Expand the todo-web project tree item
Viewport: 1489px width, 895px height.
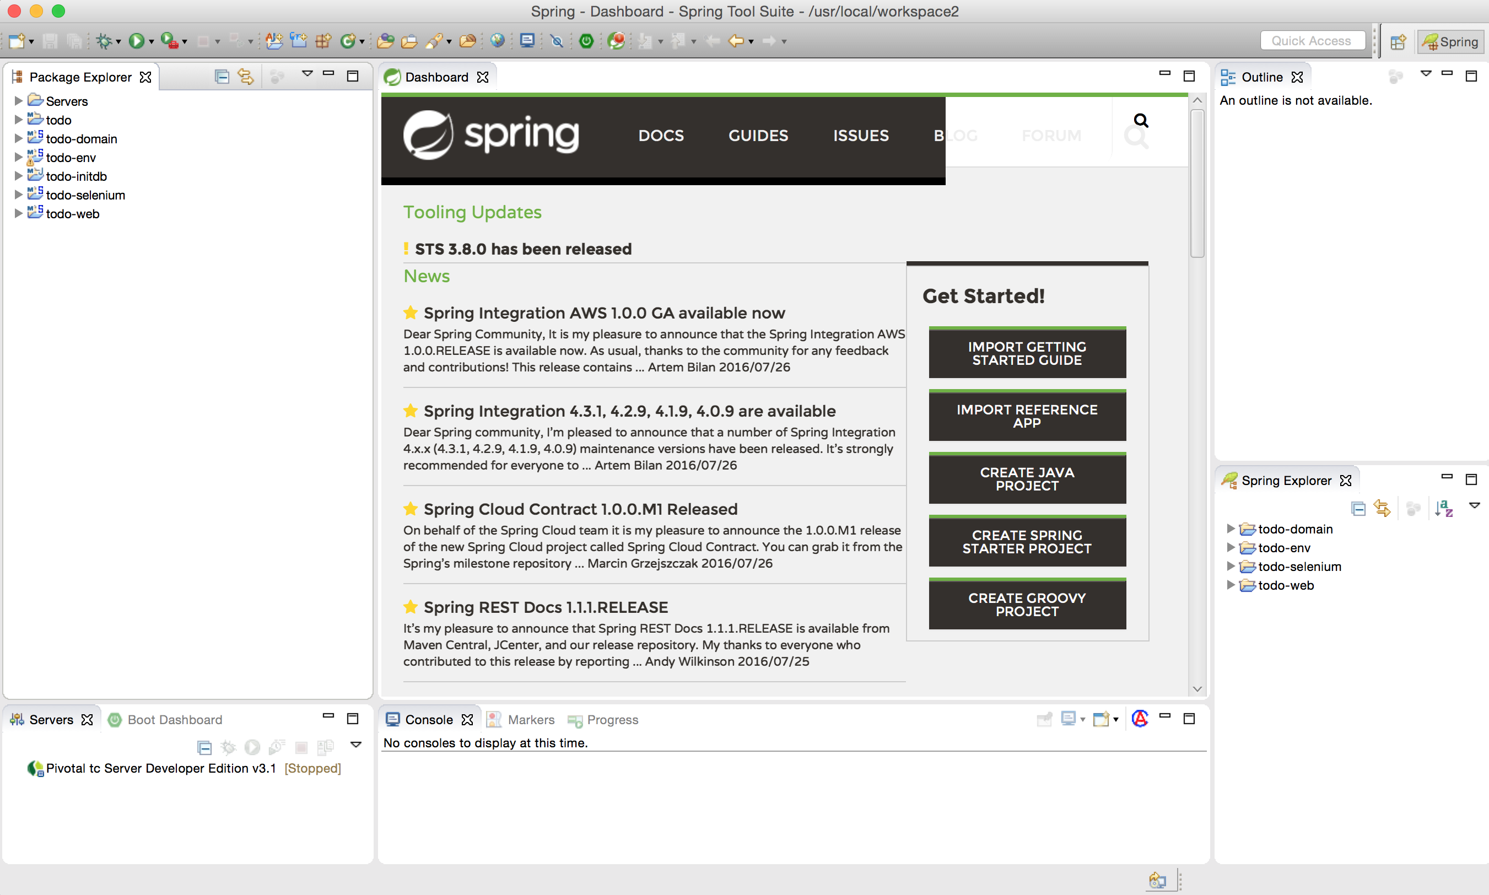point(18,214)
